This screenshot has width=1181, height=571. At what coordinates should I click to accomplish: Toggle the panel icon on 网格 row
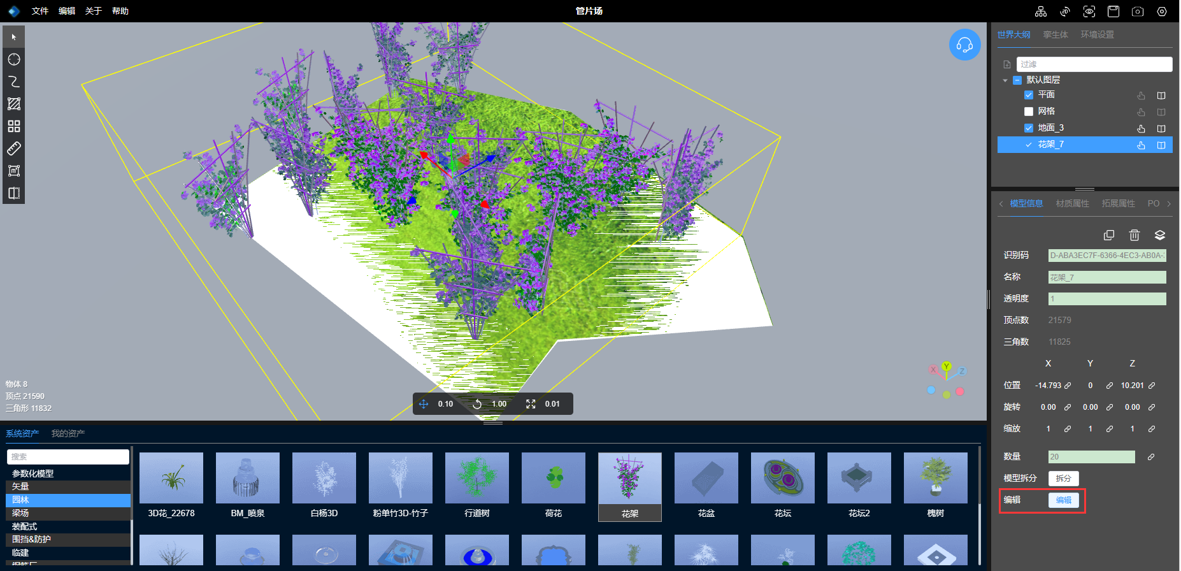(1161, 112)
